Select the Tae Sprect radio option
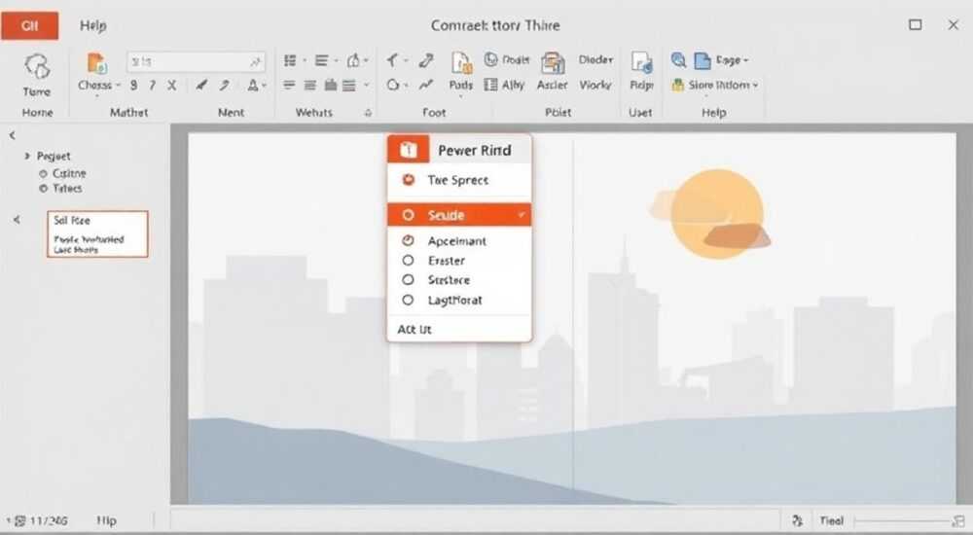 tap(409, 180)
